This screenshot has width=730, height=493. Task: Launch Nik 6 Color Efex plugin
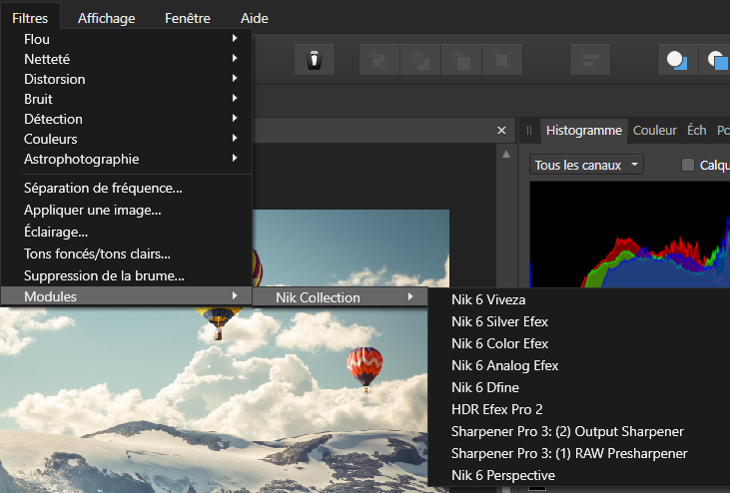click(x=578, y=343)
